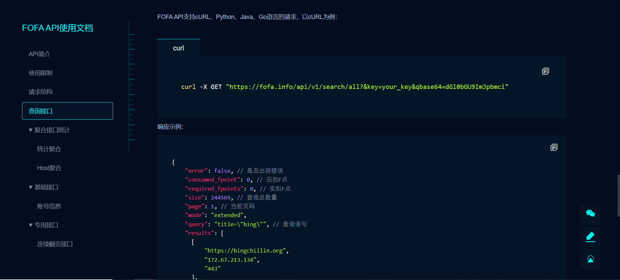This screenshot has height=280, width=620.
Task: Collapse the 聚合接口统计 section
Action: tap(31, 130)
